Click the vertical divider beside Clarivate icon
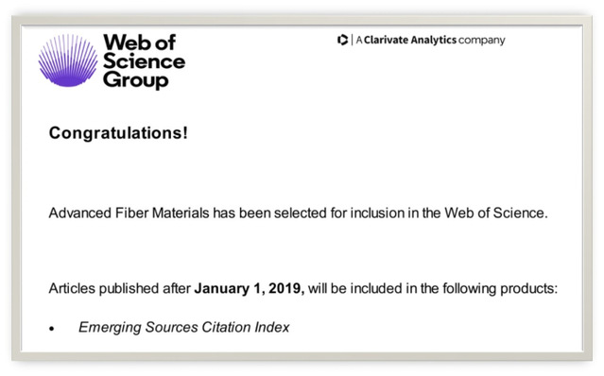Viewport: 604px width, 376px height. (352, 40)
